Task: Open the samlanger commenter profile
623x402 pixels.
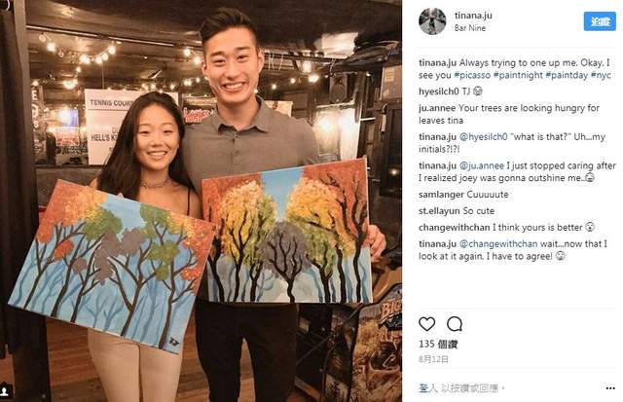Action: click(439, 195)
